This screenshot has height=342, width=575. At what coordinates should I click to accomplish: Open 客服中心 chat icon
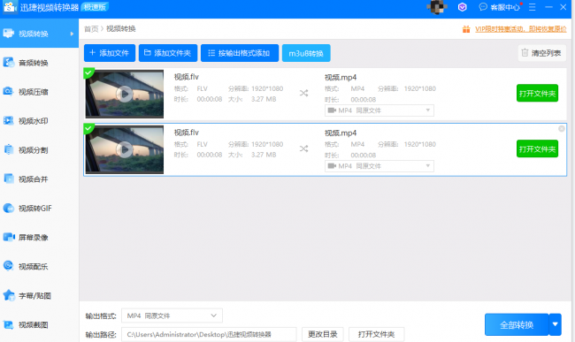[483, 7]
